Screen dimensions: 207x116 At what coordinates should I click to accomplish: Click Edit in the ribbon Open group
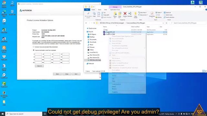click(x=158, y=15)
